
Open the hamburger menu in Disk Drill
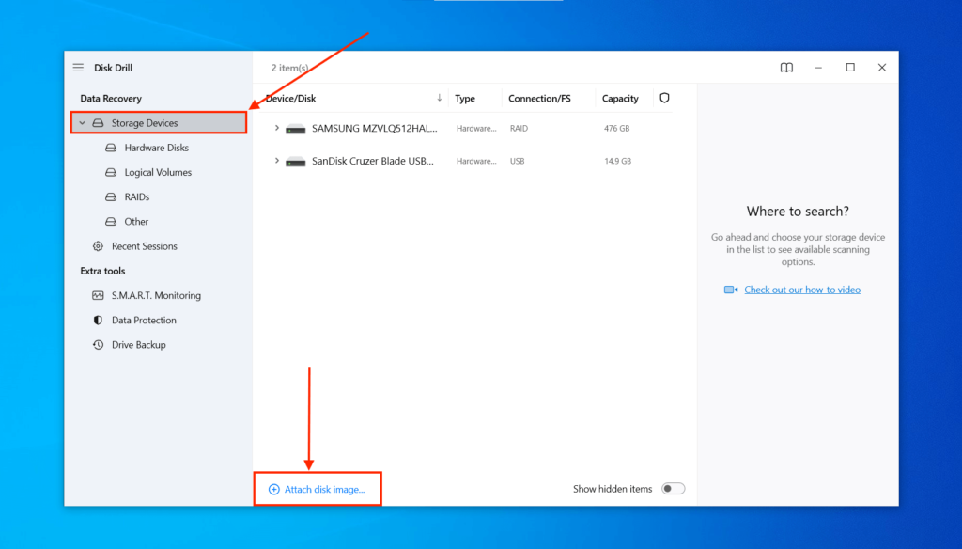coord(78,67)
